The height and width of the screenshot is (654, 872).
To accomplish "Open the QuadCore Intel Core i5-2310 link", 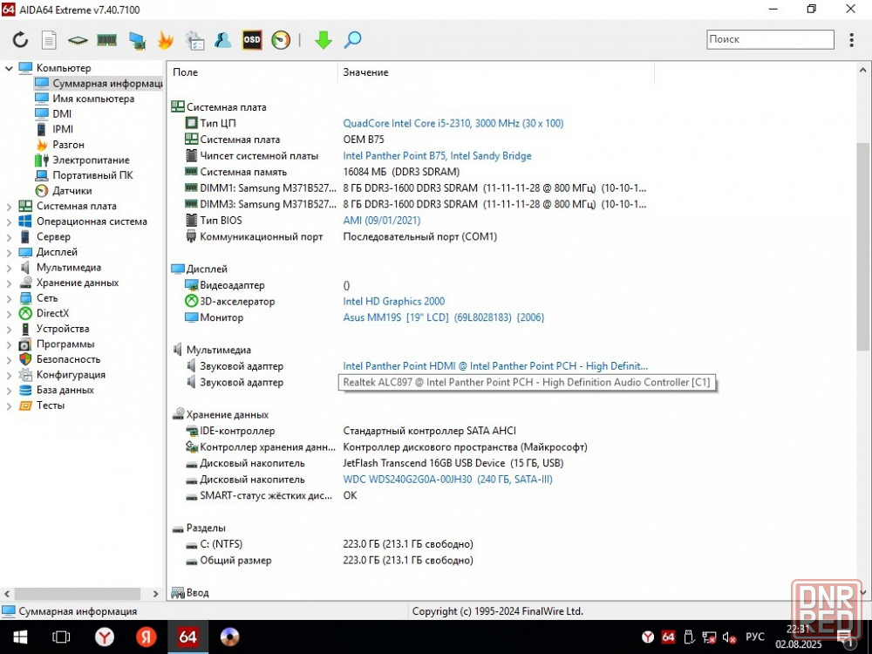I will (453, 124).
